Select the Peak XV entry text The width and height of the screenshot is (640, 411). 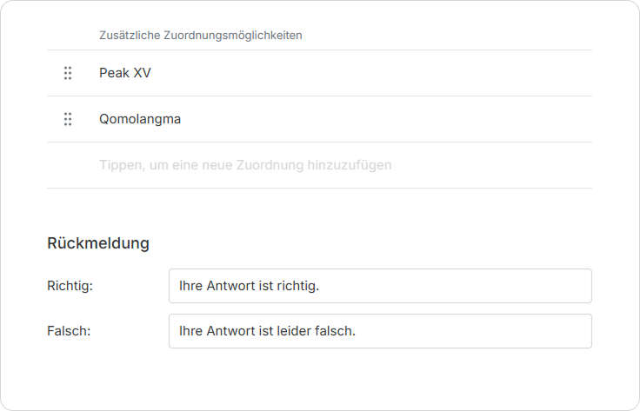point(125,73)
